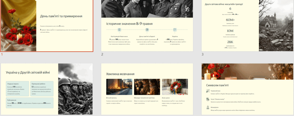Click the Вічний вогонь eternal flame photo

pyautogui.click(x=119, y=87)
